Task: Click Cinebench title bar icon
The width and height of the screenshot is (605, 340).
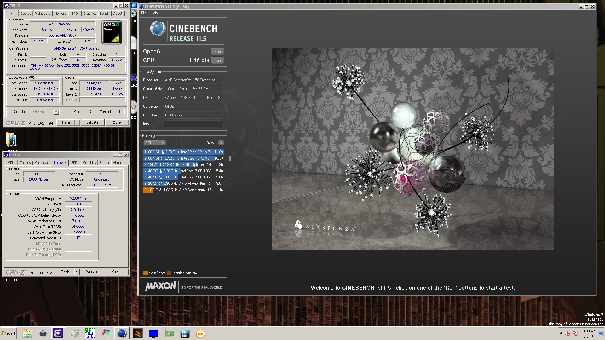Action: [142, 6]
